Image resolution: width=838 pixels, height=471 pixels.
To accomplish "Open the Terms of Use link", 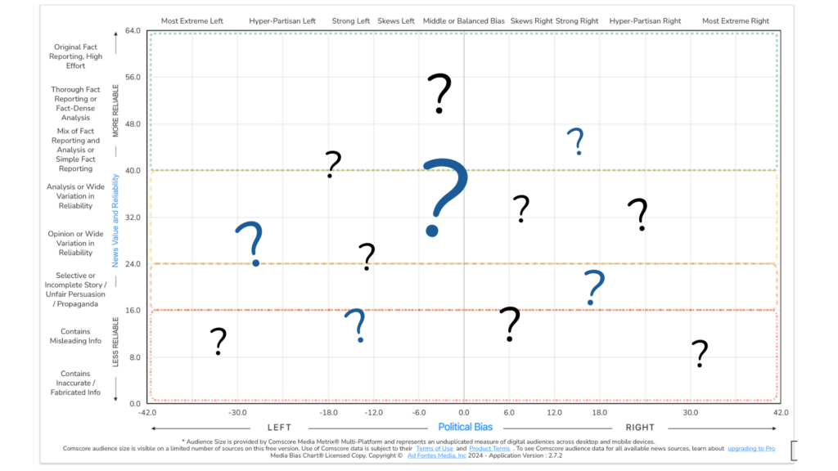I will (x=434, y=448).
